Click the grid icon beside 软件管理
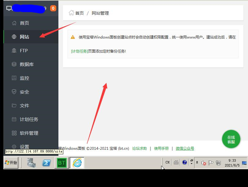 [14, 133]
